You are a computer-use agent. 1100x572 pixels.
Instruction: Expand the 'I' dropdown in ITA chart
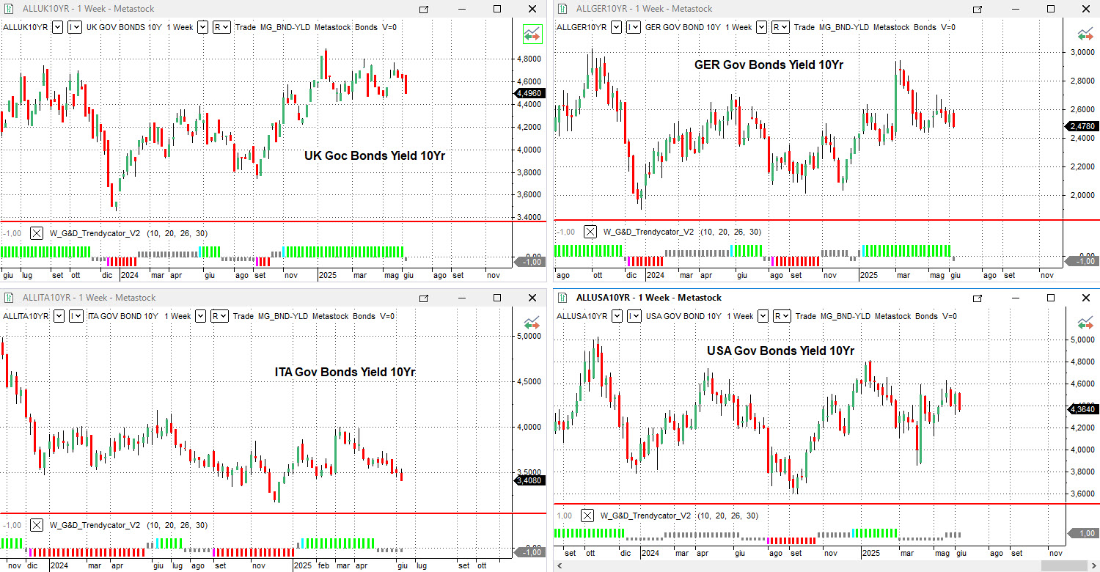[x=76, y=316]
